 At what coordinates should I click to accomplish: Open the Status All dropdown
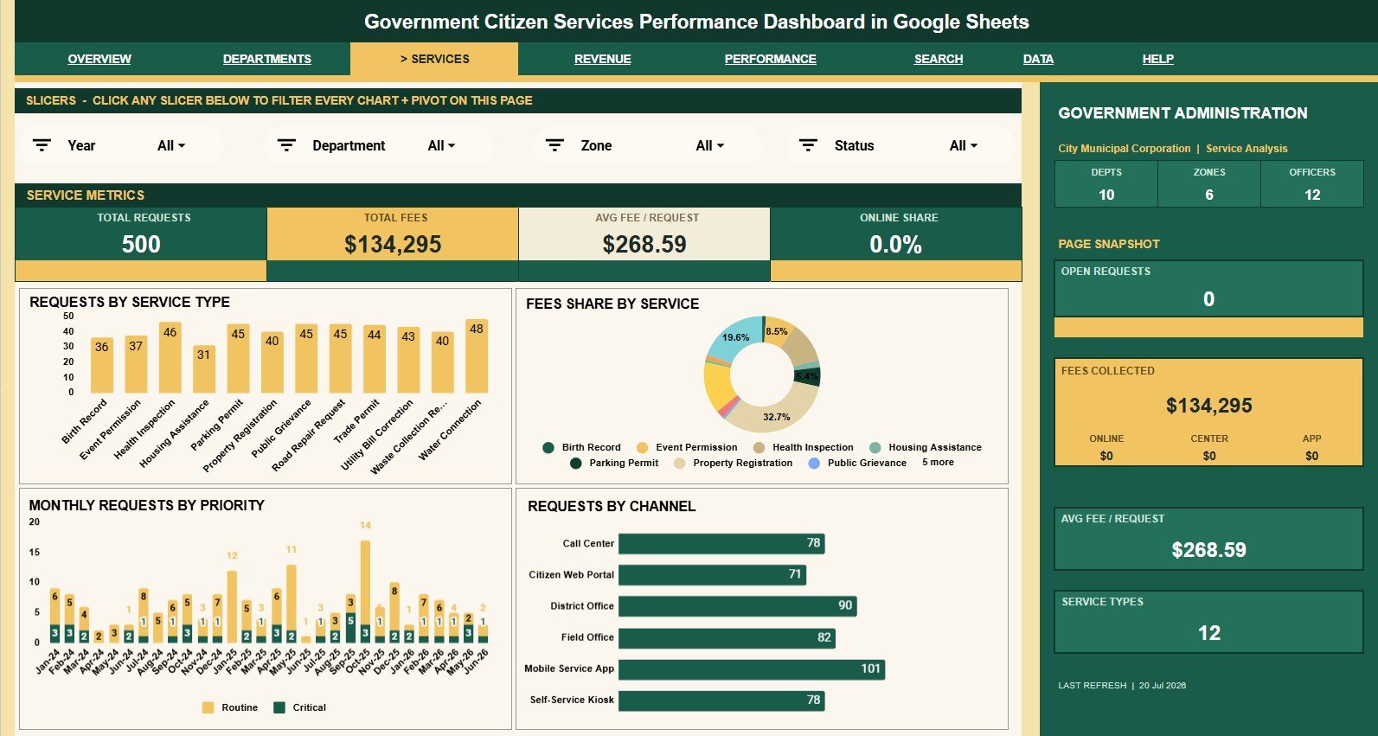964,146
